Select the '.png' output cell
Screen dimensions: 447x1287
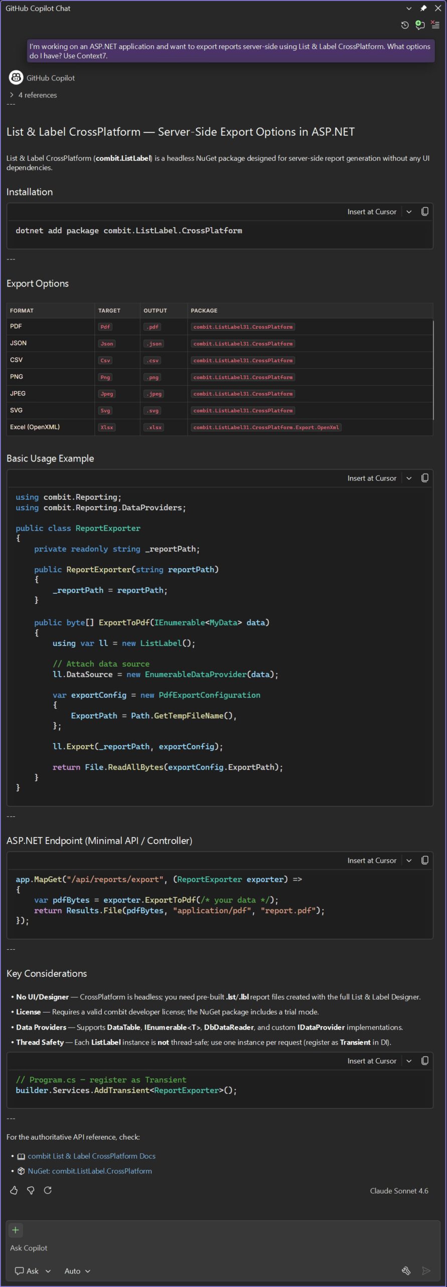(152, 377)
